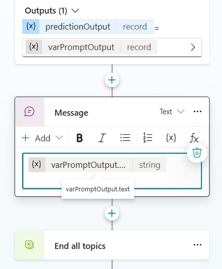Apply bulleted list formatting
222x269 pixels.
(x=125, y=138)
